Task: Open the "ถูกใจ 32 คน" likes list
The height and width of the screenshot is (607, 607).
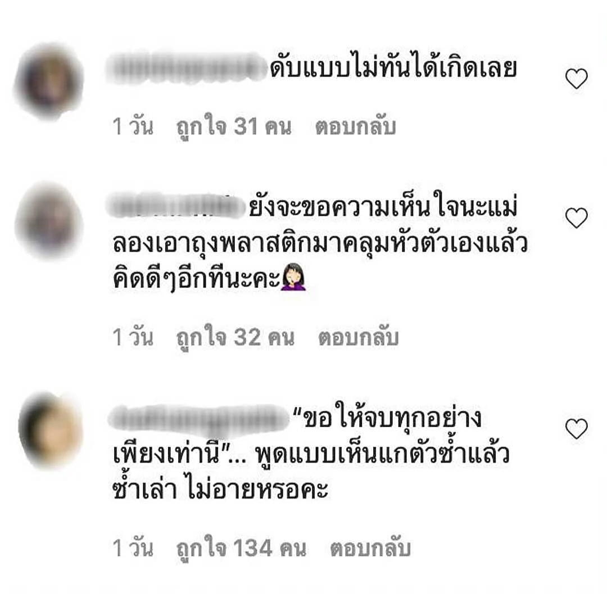Action: point(235,337)
